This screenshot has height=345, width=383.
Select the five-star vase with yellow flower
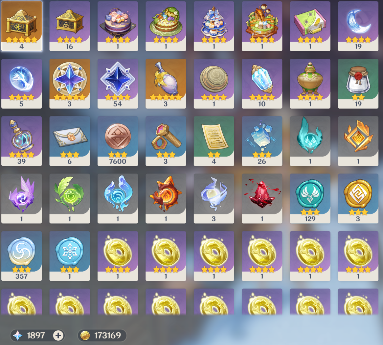pyautogui.click(x=166, y=84)
